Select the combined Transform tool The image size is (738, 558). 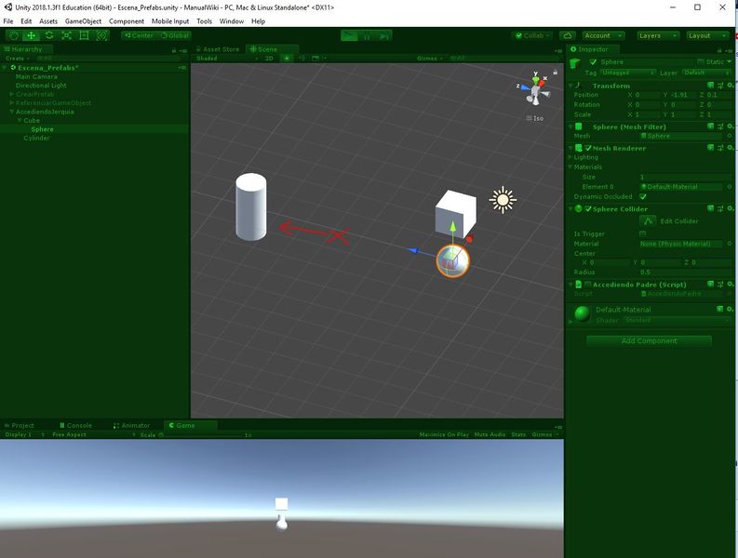click(x=101, y=35)
